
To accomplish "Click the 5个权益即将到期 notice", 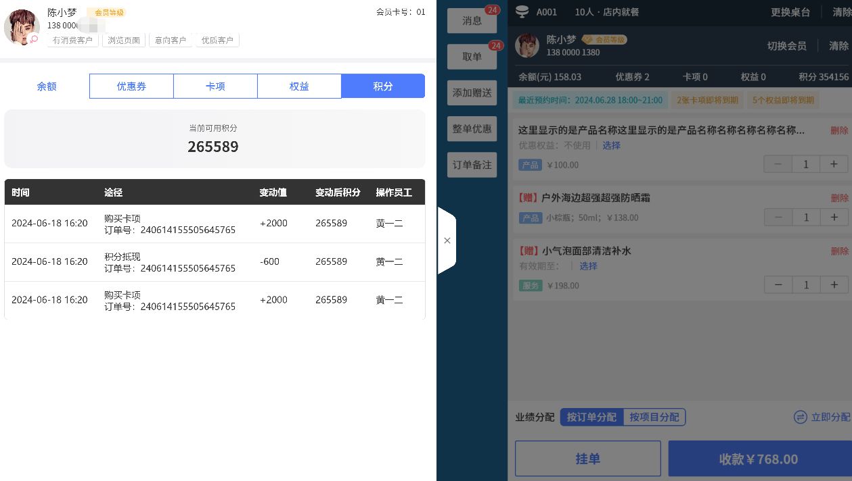I will click(783, 101).
